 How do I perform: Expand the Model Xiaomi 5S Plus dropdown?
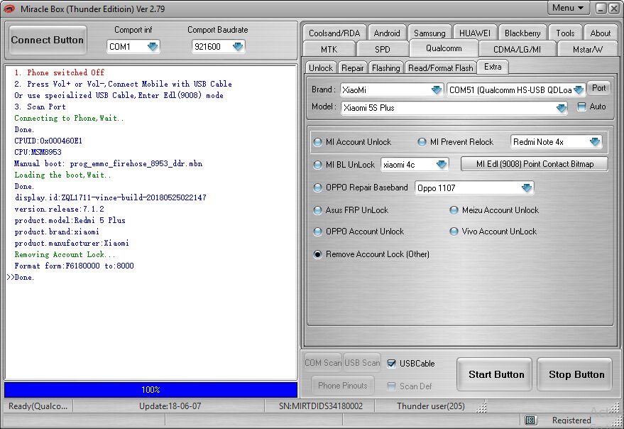point(562,108)
